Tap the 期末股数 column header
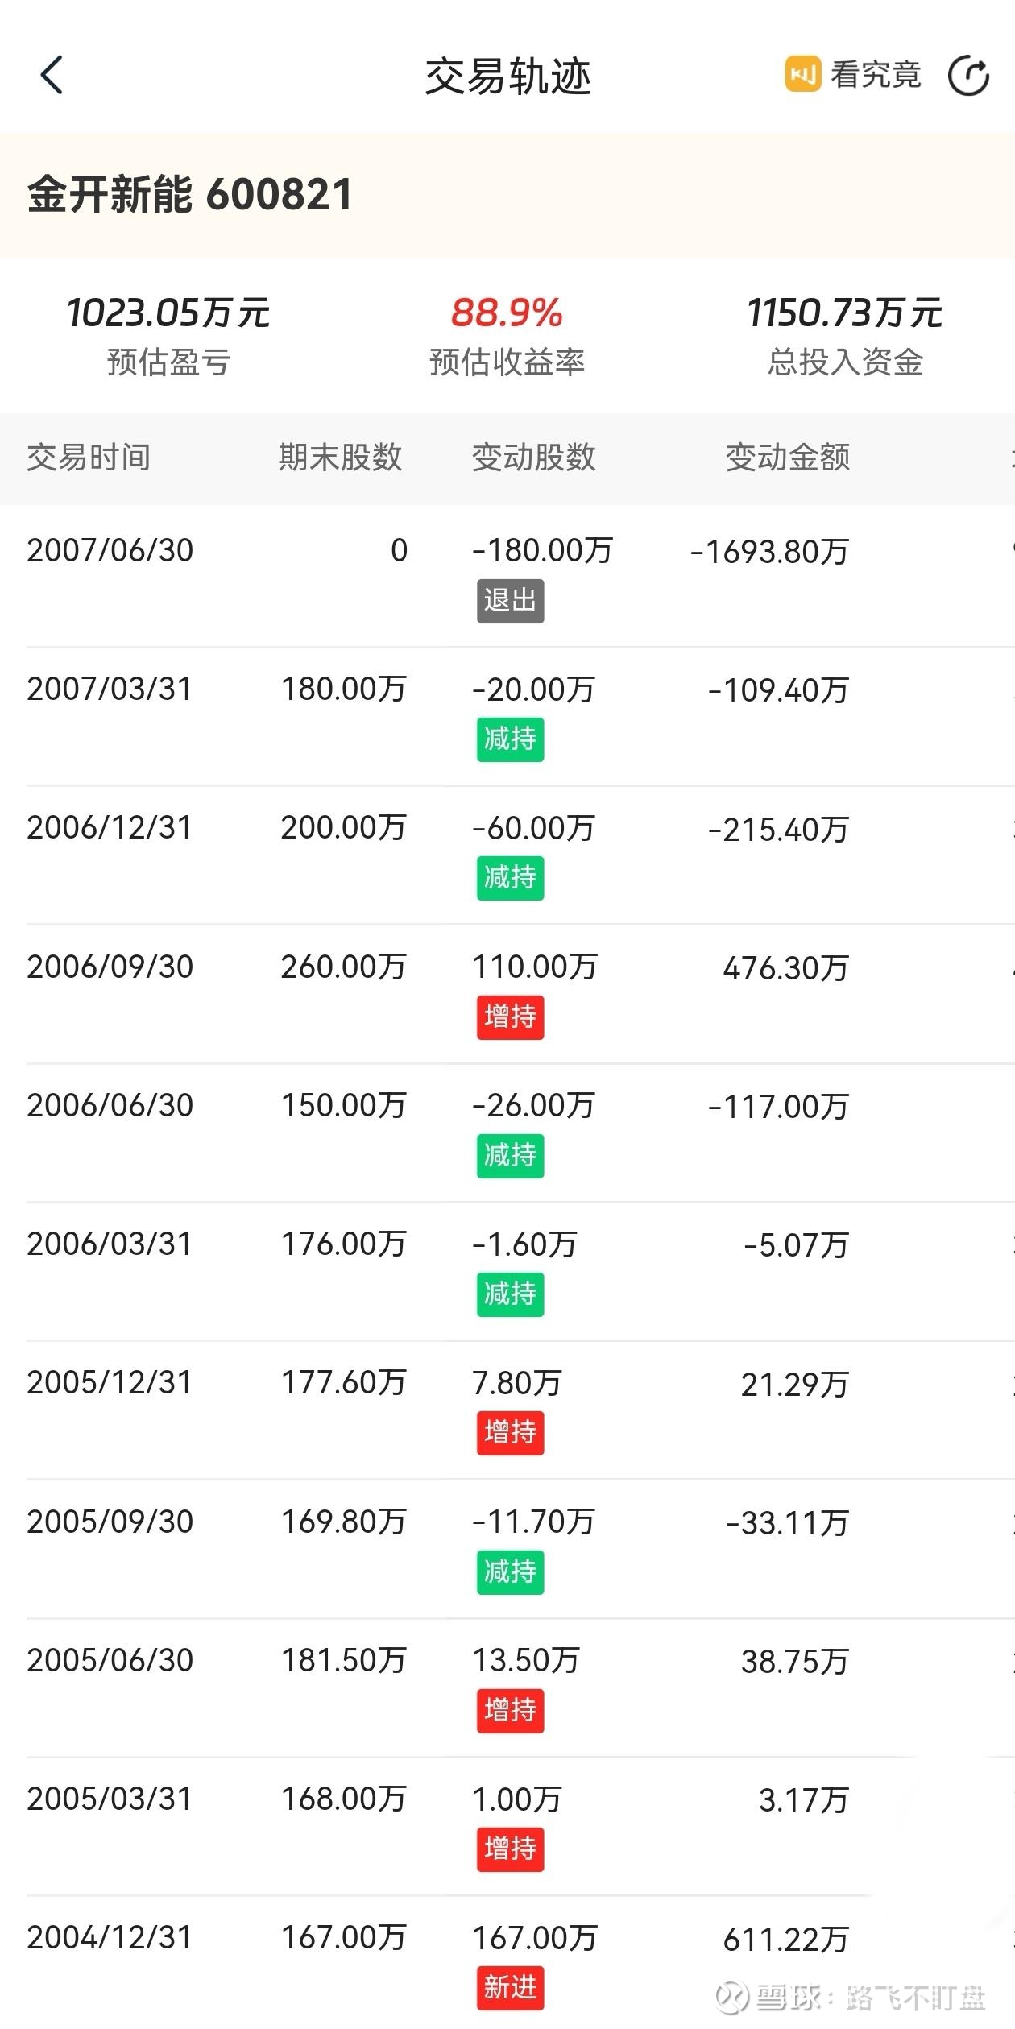This screenshot has width=1015, height=2029. (x=340, y=458)
